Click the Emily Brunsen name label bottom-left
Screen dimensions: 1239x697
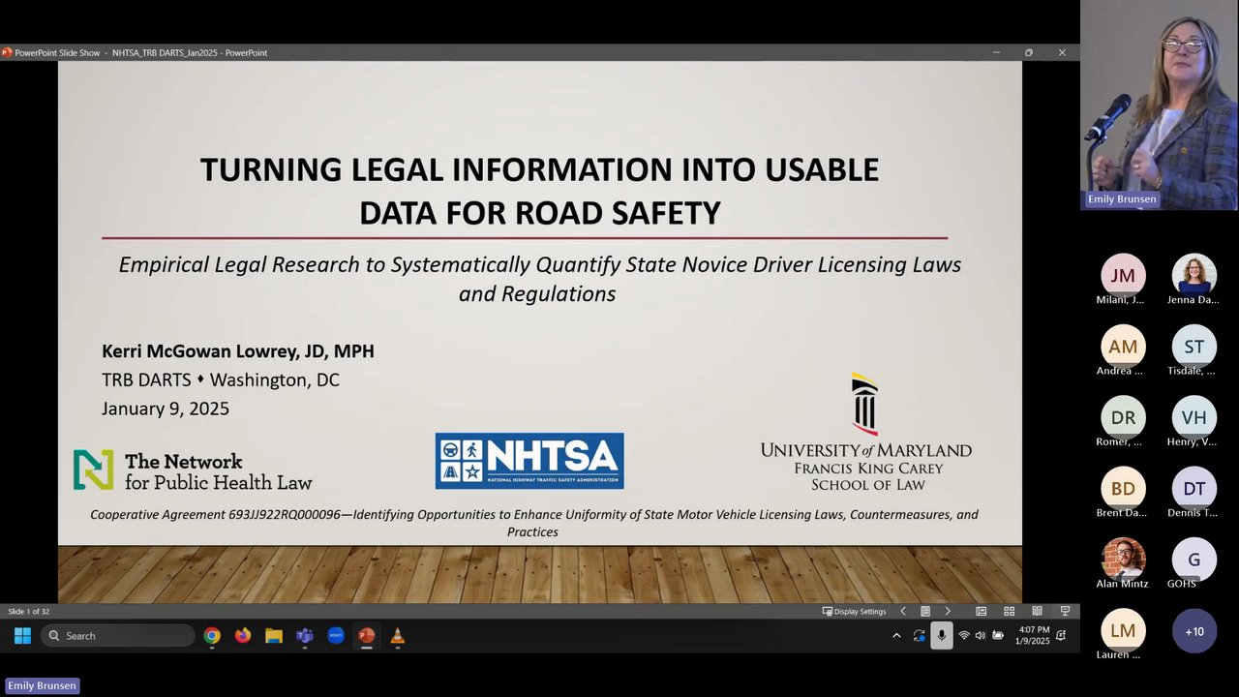point(41,685)
